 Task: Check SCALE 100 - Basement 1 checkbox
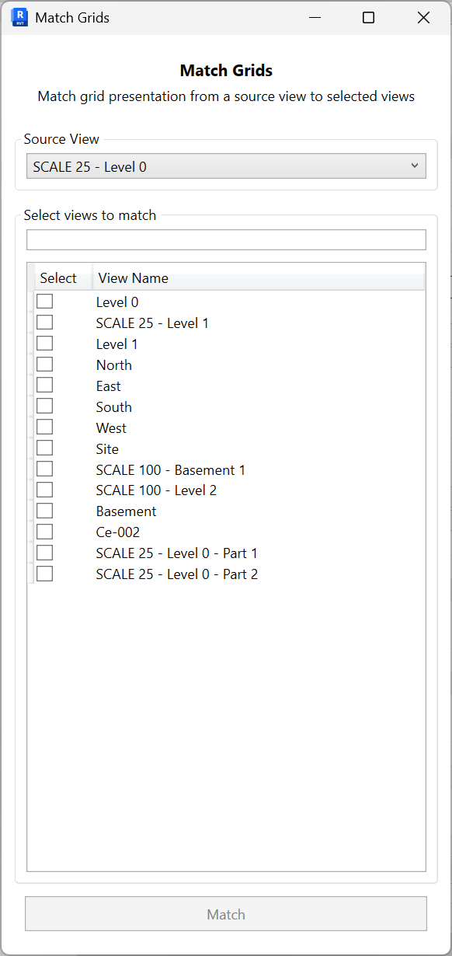click(x=44, y=468)
